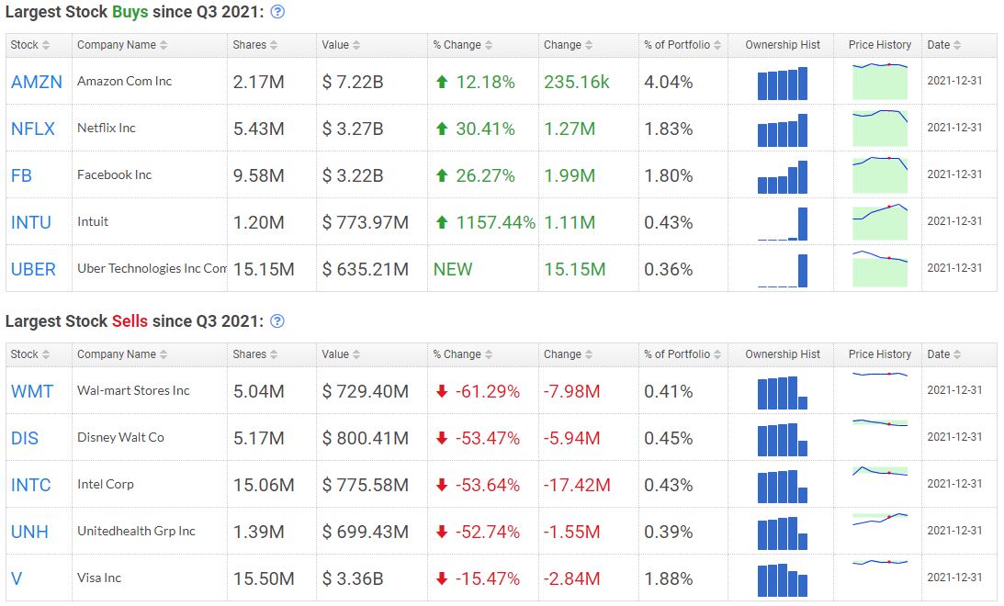
Task: Select the NEW label in UBER row
Action: point(453,269)
